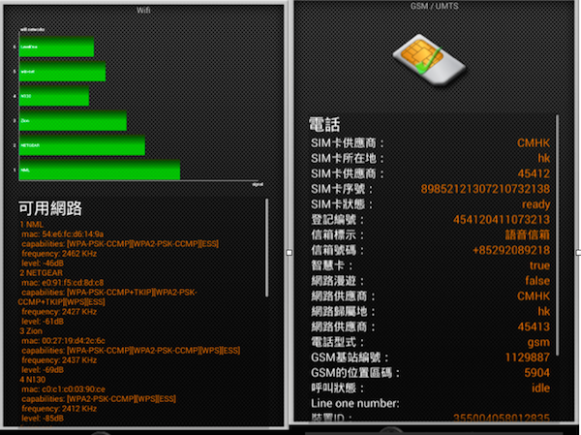The image size is (581, 435).
Task: Click the NML signal bar in chart
Action: tap(100, 170)
